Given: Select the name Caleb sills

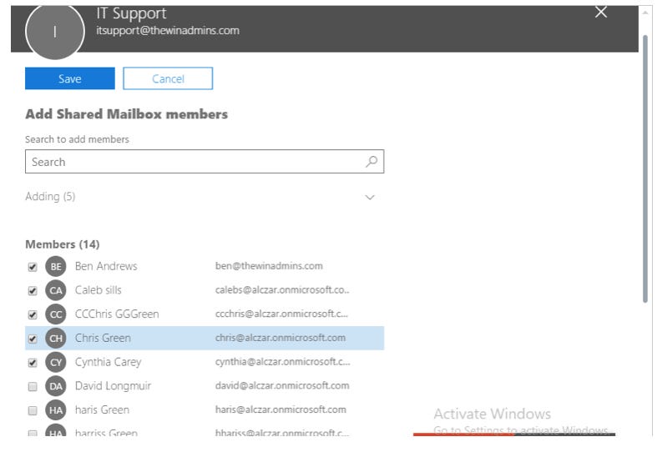Looking at the screenshot, I should coord(98,290).
